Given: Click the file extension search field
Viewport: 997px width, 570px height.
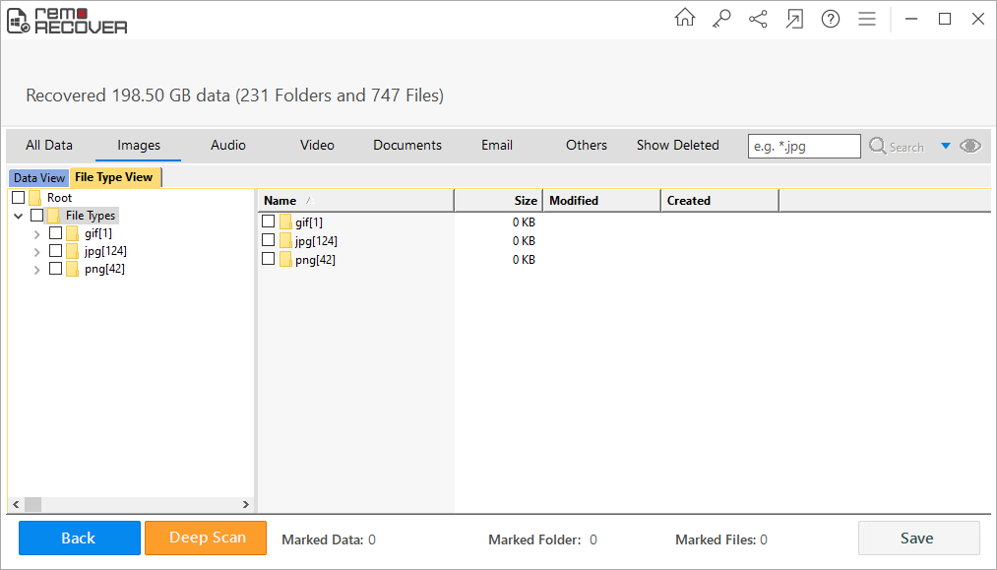Looking at the screenshot, I should pyautogui.click(x=804, y=147).
